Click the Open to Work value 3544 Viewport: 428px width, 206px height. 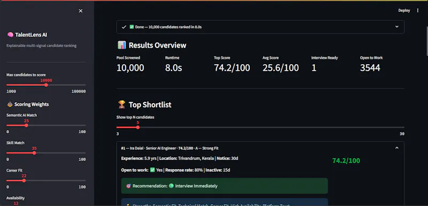tap(370, 67)
